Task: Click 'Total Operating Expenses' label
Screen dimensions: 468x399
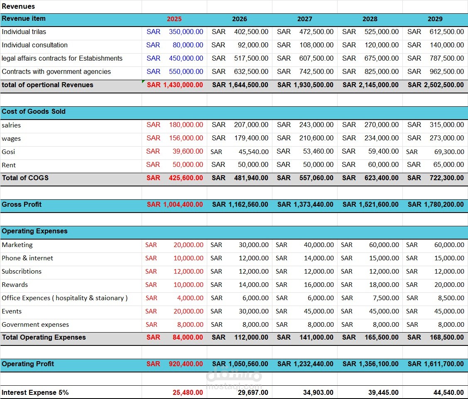Action: [x=44, y=337]
